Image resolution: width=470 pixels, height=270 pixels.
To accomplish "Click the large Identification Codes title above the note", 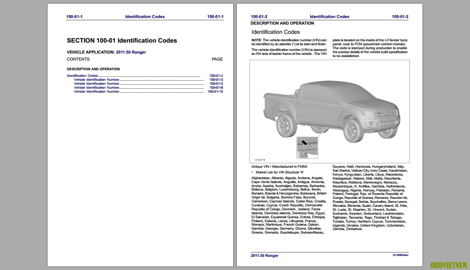I will [x=275, y=32].
